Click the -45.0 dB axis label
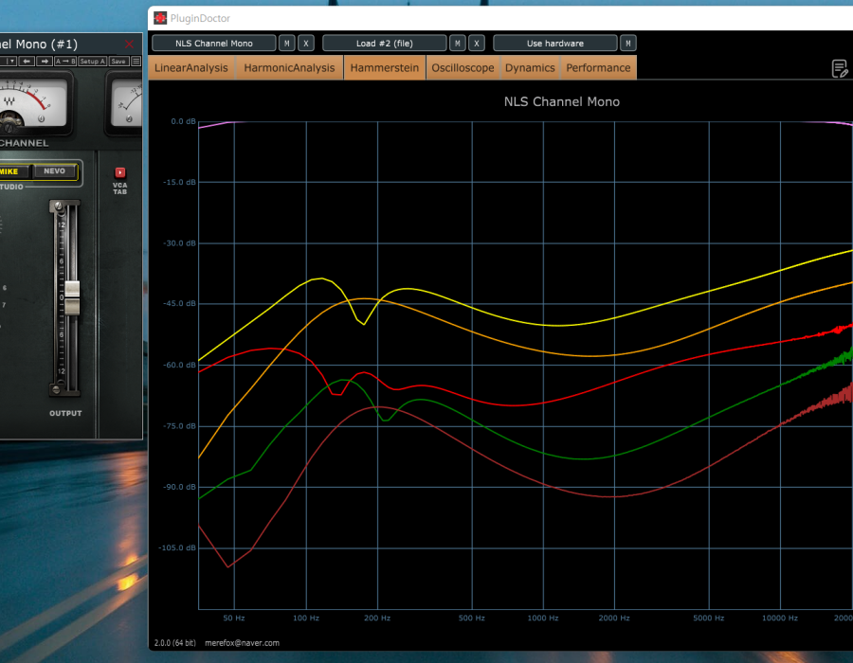Viewport: 853px width, 663px height. pyautogui.click(x=179, y=303)
